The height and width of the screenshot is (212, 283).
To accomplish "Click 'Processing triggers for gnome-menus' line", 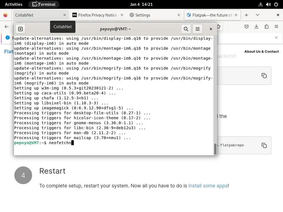I will pyautogui.click(x=78, y=123).
